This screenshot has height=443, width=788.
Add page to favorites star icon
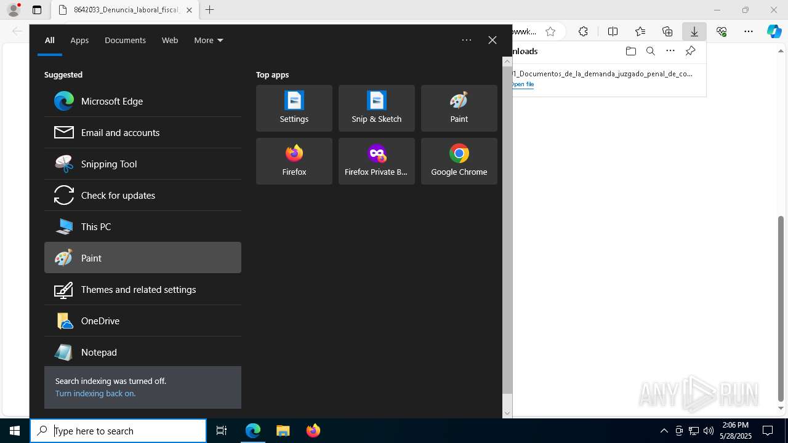(x=550, y=31)
